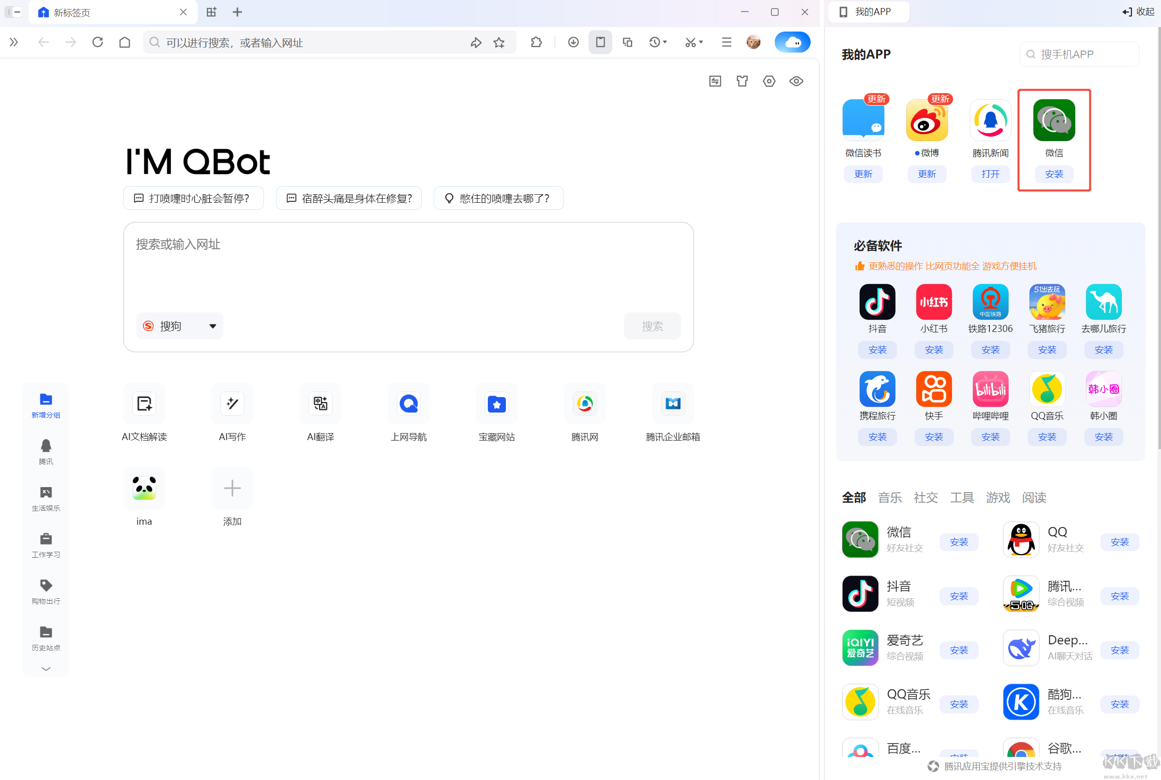Expand the history dropdown arrow
The width and height of the screenshot is (1161, 780).
click(x=664, y=42)
